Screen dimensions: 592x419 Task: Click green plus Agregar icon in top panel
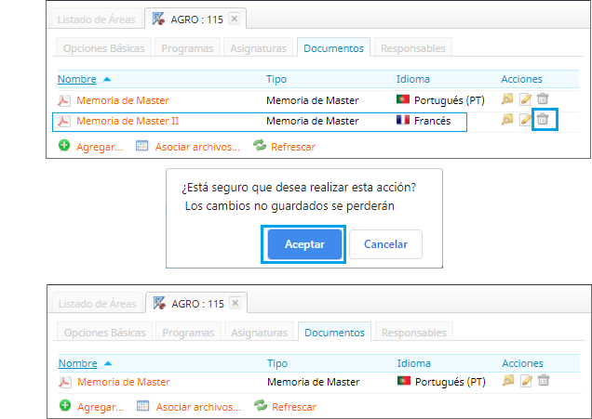tap(64, 145)
